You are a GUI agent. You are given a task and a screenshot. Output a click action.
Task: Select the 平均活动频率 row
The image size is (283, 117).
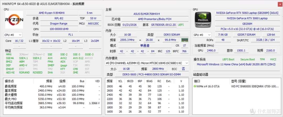pyautogui.click(x=52, y=103)
